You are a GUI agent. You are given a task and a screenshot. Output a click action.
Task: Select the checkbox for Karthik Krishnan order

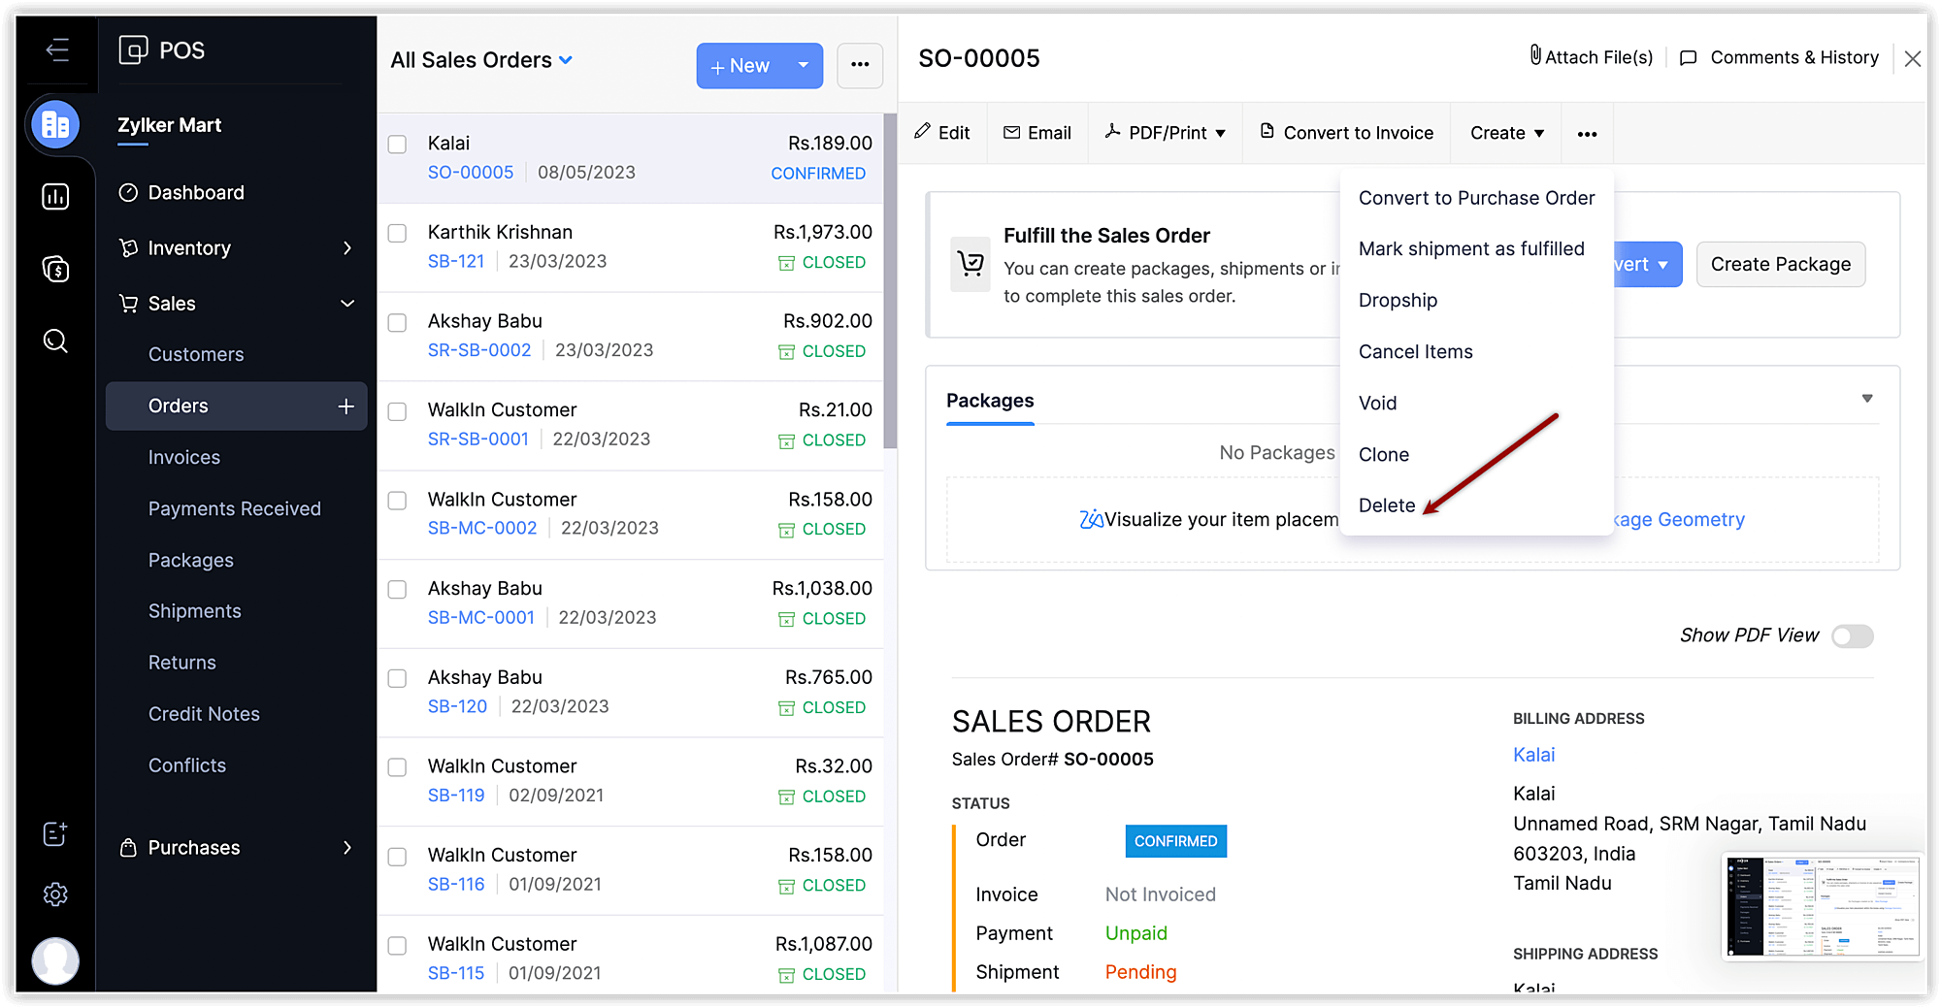tap(397, 234)
